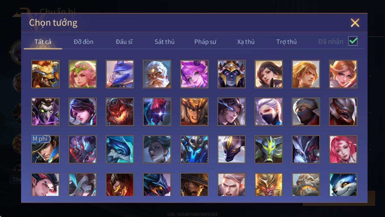Select the stone golem hero portrait
Viewport: 385px width, 217px height.
click(306, 184)
